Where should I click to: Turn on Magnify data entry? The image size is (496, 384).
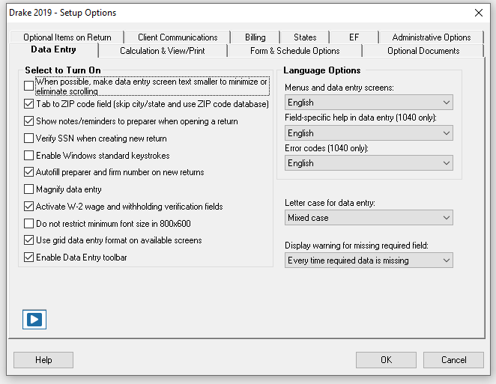coord(28,189)
